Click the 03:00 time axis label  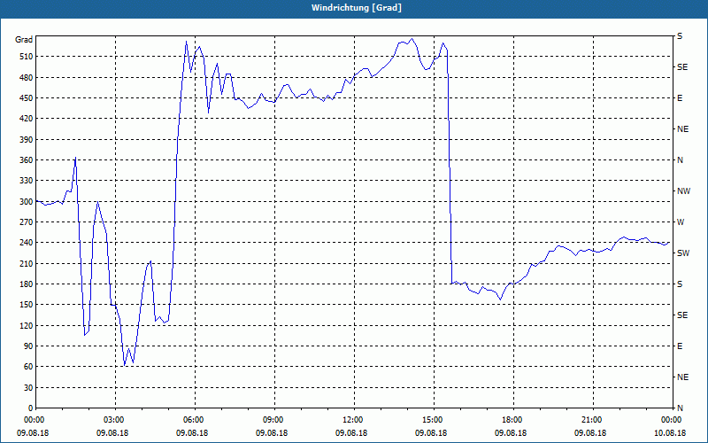tap(115, 420)
